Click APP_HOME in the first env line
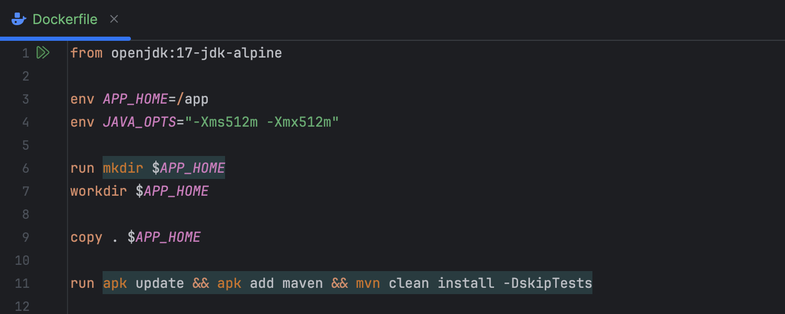This screenshot has height=314, width=785. [x=136, y=99]
